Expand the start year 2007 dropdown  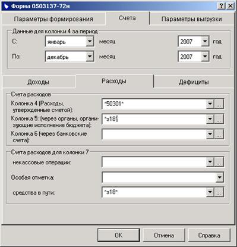(x=206, y=42)
